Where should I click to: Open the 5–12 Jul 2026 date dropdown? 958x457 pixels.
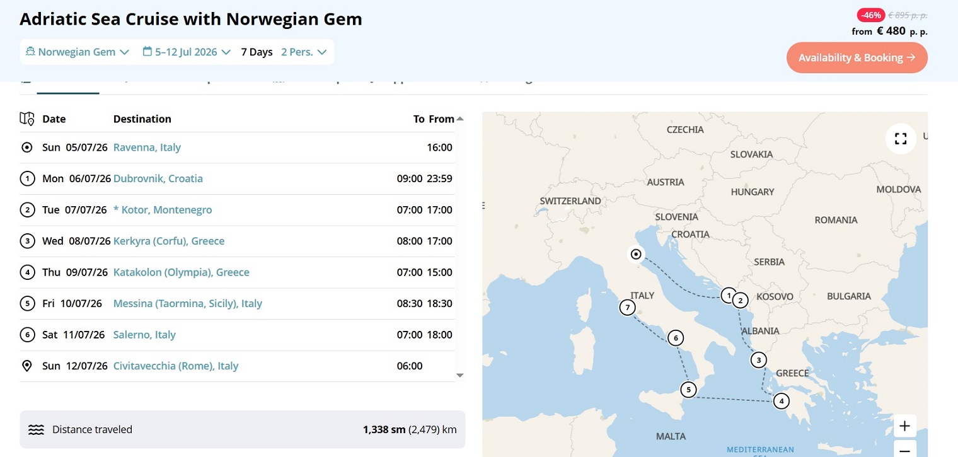[x=187, y=52]
